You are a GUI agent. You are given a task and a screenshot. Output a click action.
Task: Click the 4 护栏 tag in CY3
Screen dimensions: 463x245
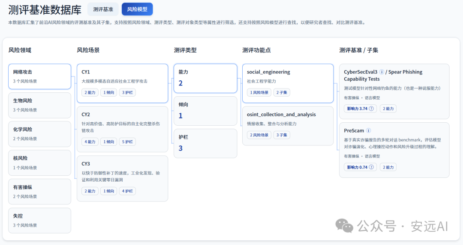point(127,191)
